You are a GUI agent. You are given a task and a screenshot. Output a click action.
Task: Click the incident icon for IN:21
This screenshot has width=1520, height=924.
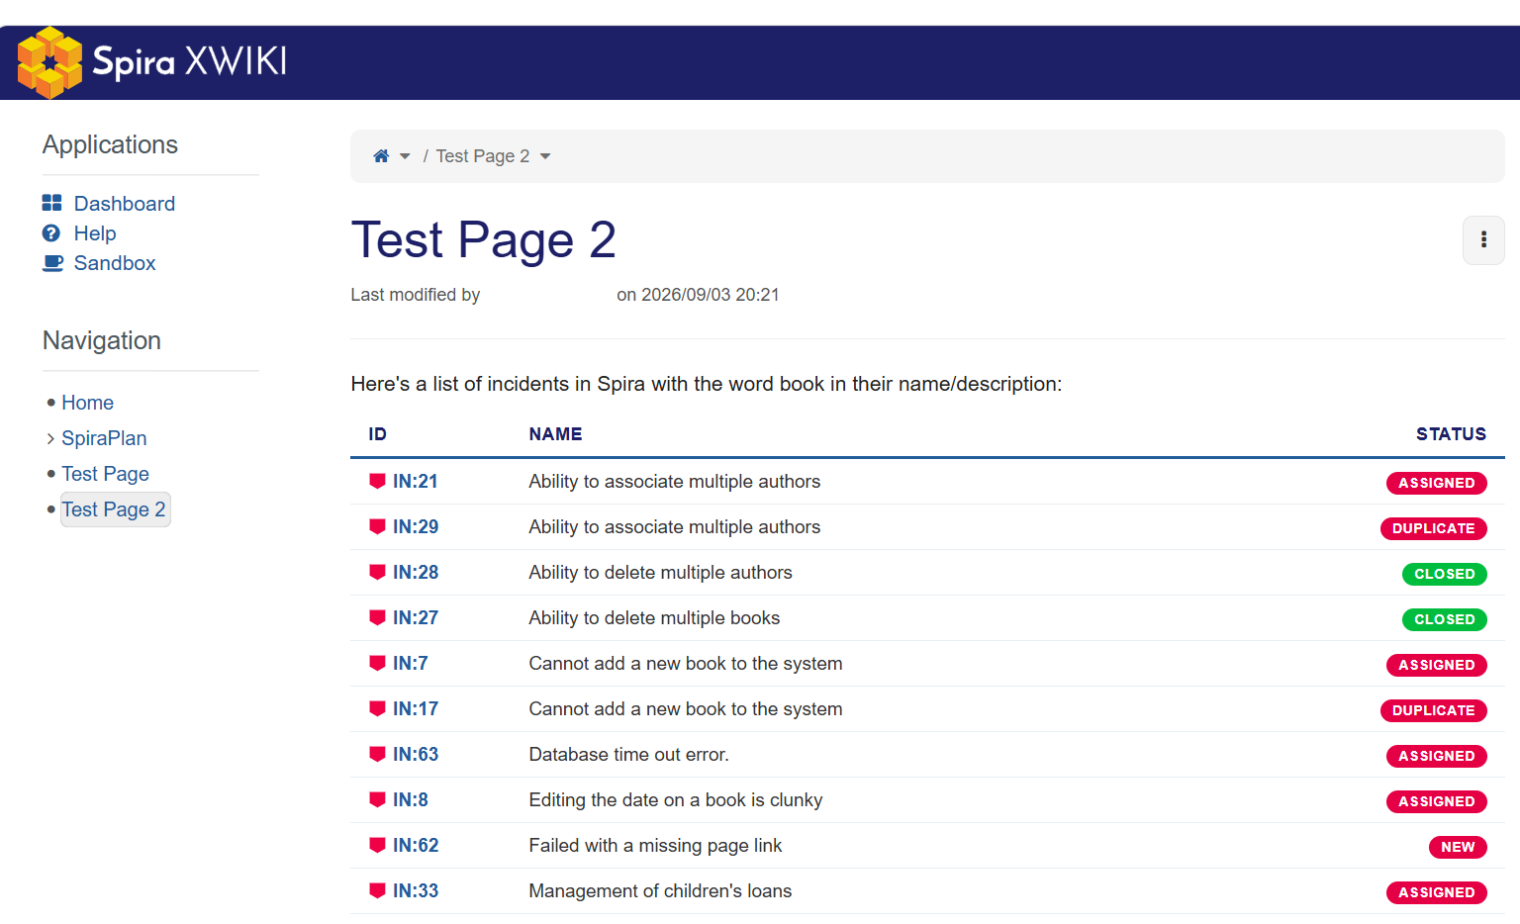click(377, 481)
